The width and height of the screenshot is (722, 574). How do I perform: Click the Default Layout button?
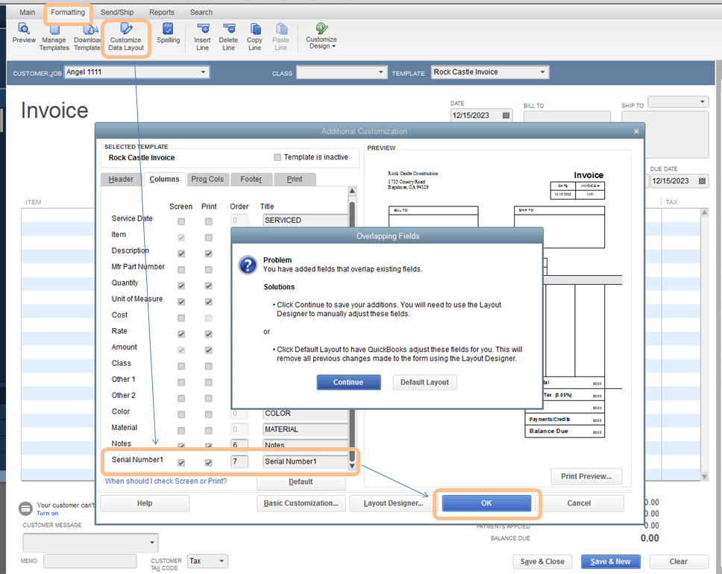tap(424, 382)
